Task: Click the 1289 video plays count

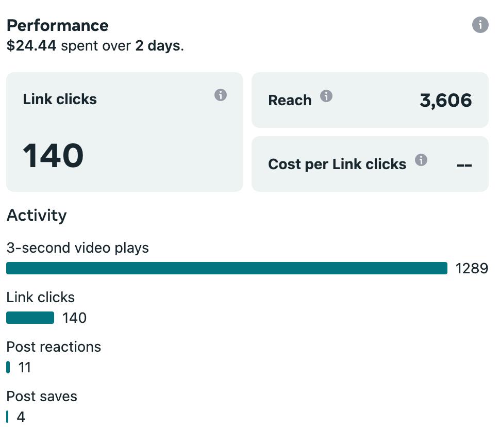Action: (472, 269)
